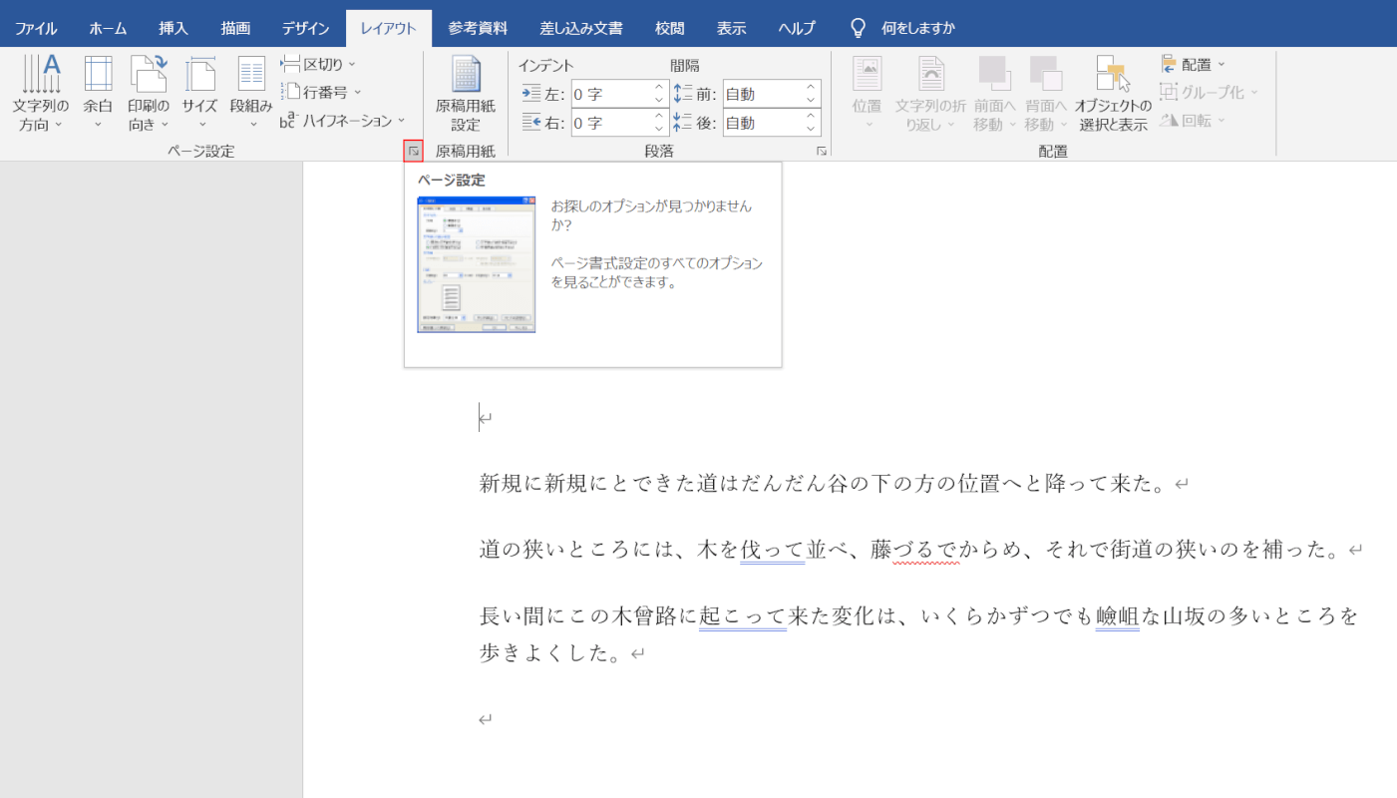This screenshot has height=798, width=1397.
Task: Switch to the ホーム tab
Action: pyautogui.click(x=108, y=28)
